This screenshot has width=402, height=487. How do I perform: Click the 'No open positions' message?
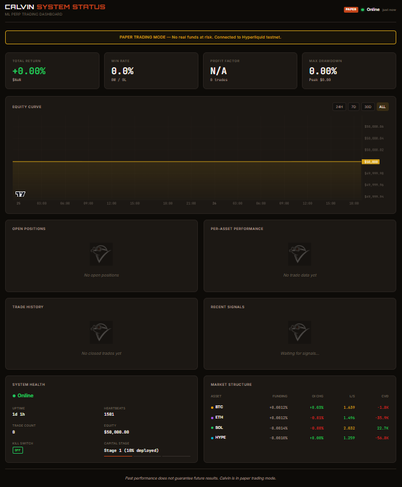[x=101, y=275]
